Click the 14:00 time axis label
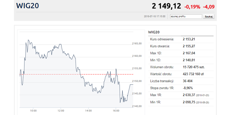This screenshot has height=115, width=230. point(88,111)
